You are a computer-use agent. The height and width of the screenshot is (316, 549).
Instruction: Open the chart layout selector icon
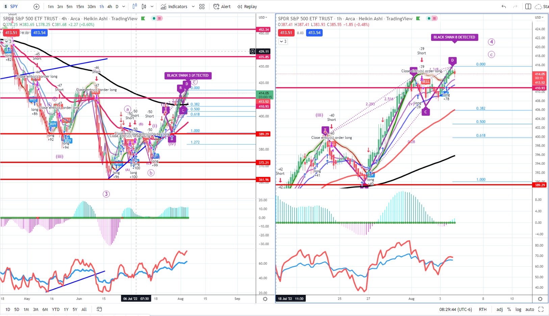point(528,6)
